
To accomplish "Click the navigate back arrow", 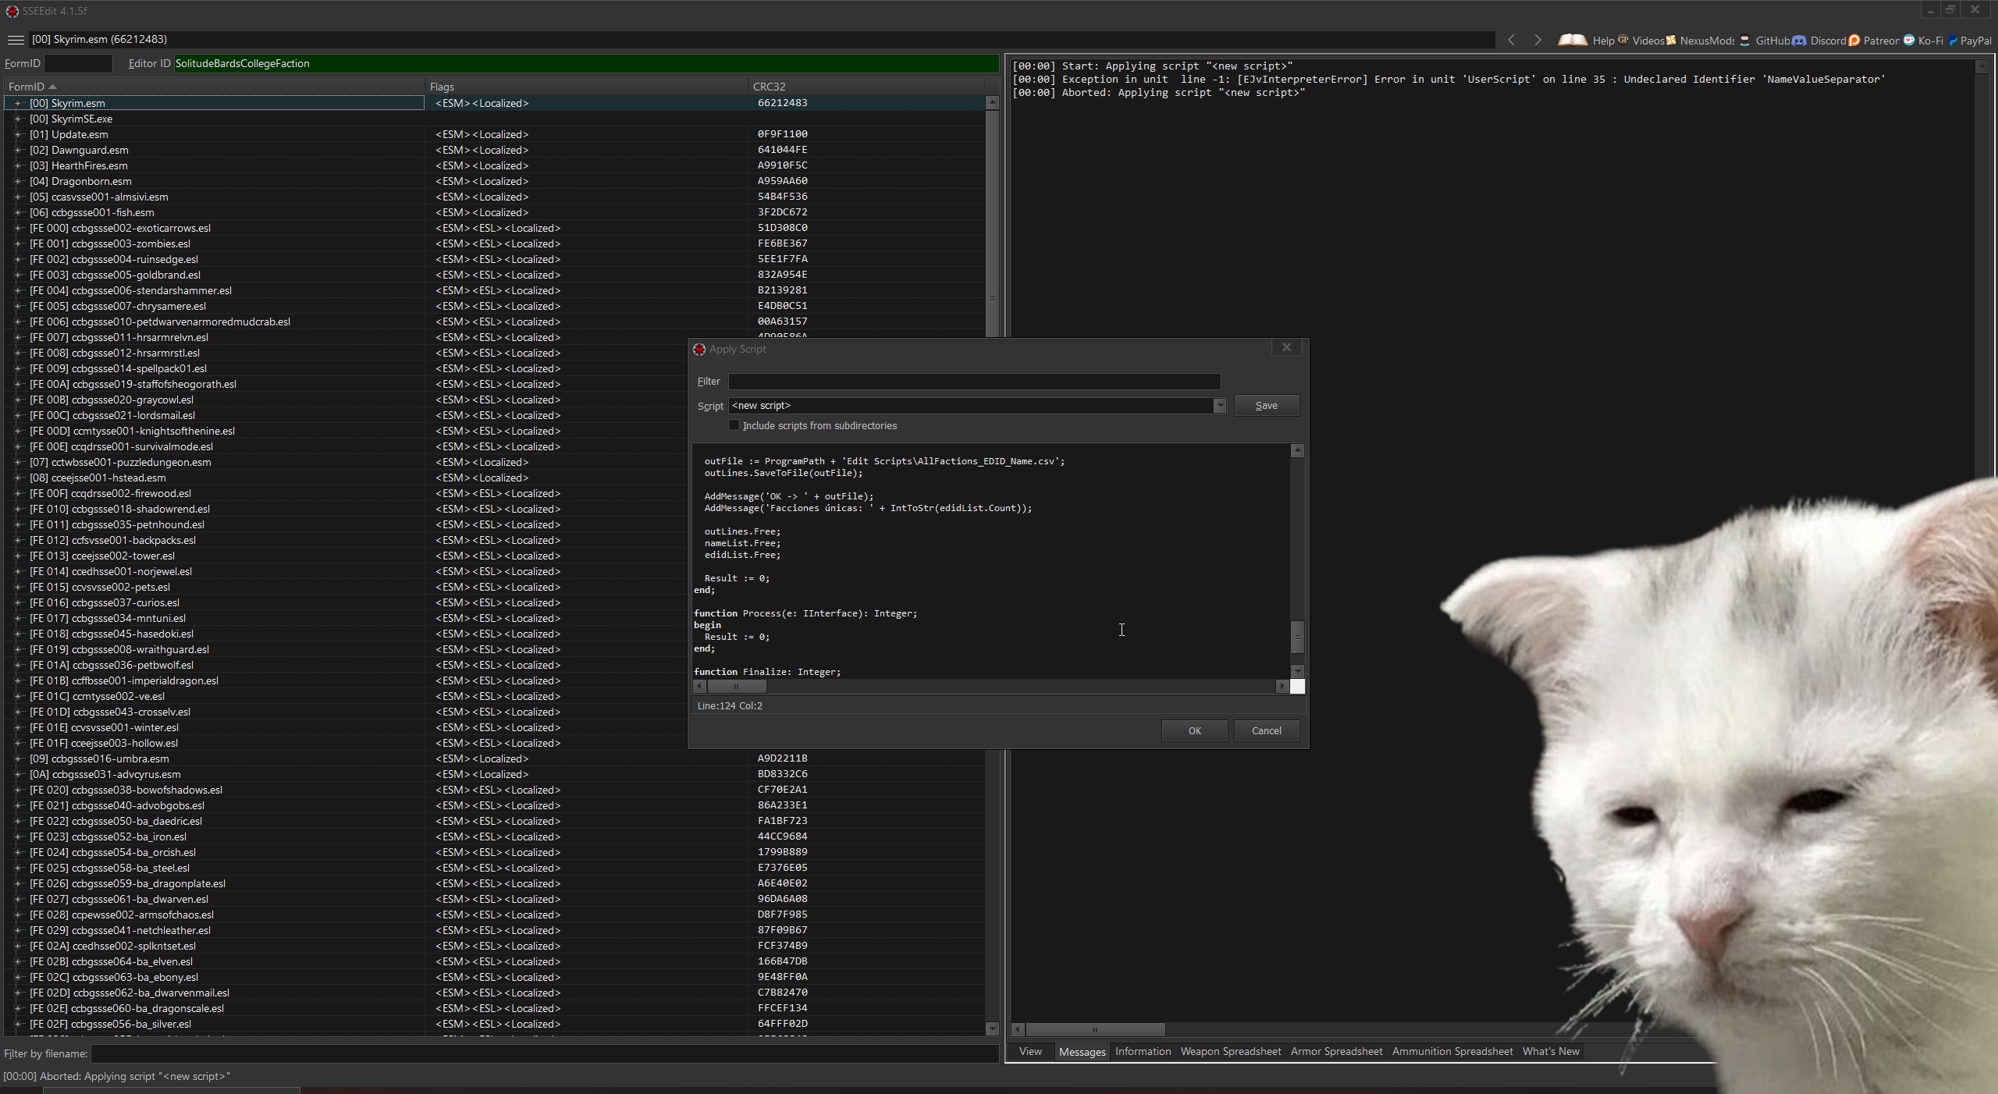I will coord(1512,40).
